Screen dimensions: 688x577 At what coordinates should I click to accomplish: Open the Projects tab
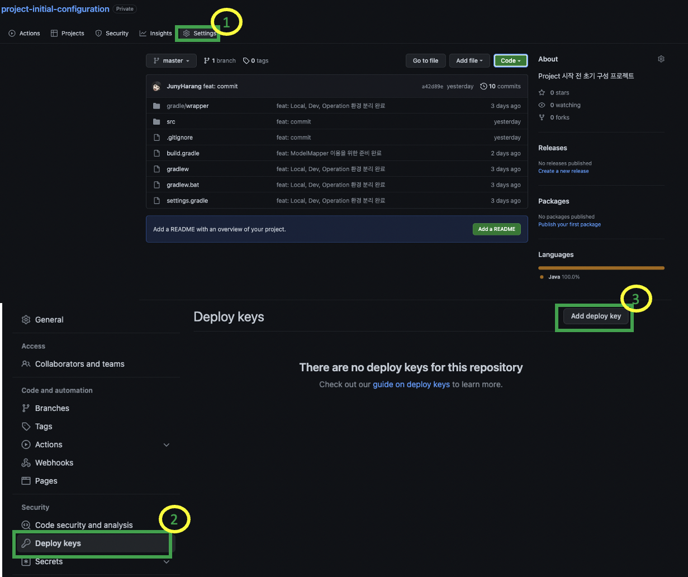67,34
